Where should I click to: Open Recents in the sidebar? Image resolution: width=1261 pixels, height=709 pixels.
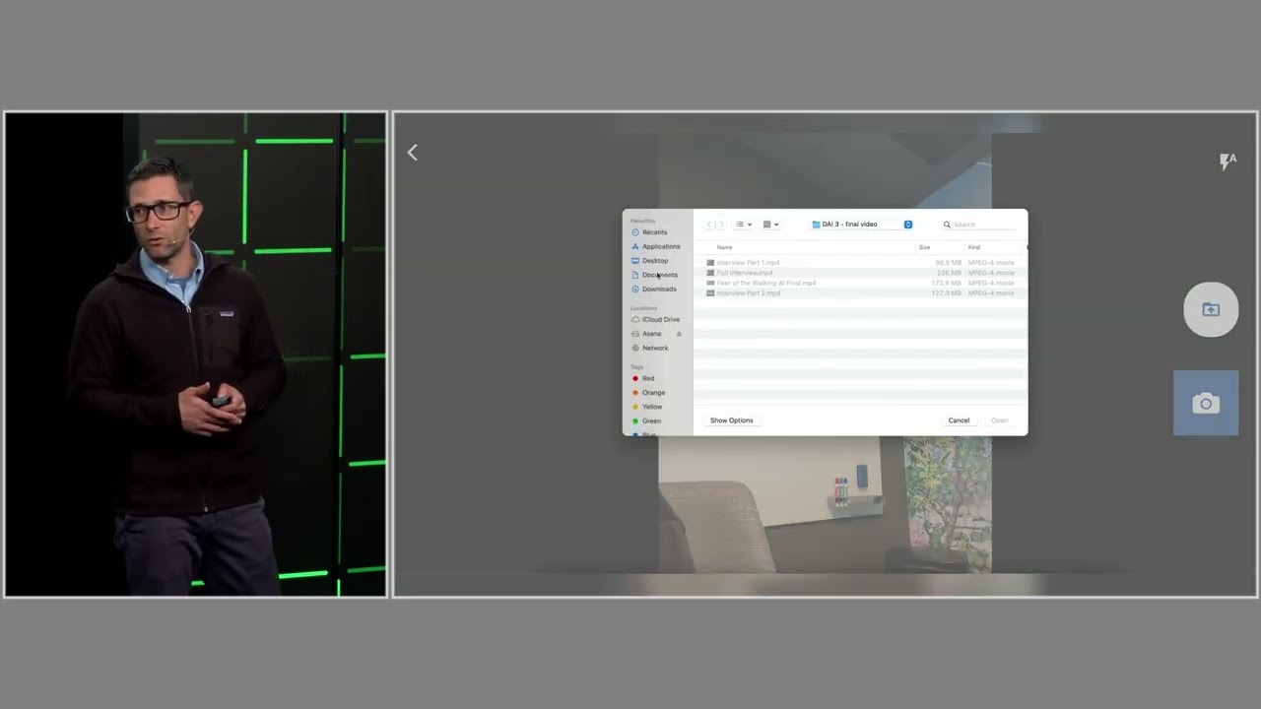(x=649, y=232)
